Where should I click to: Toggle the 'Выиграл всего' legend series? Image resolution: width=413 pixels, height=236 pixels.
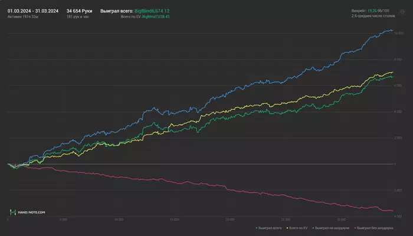(268, 227)
